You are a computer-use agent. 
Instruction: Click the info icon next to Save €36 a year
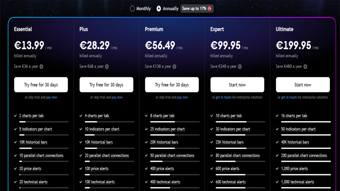coord(41,67)
